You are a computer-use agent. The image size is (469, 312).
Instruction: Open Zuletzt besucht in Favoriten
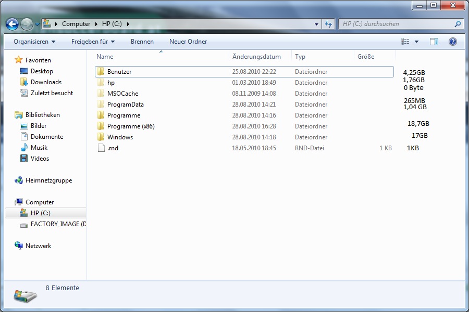52,93
